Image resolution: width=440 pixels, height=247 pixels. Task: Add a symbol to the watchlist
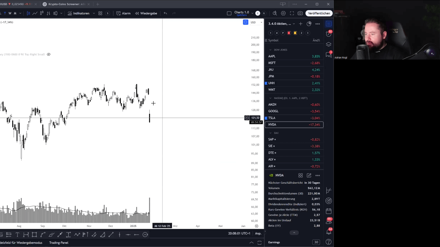pyautogui.click(x=301, y=24)
